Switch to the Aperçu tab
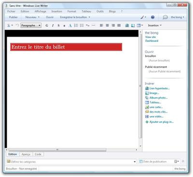 [26, 154]
